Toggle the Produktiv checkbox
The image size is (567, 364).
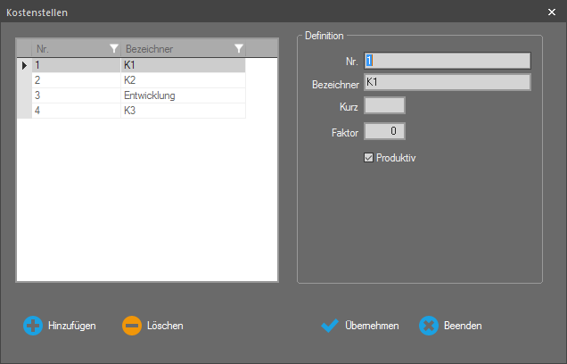click(x=369, y=158)
